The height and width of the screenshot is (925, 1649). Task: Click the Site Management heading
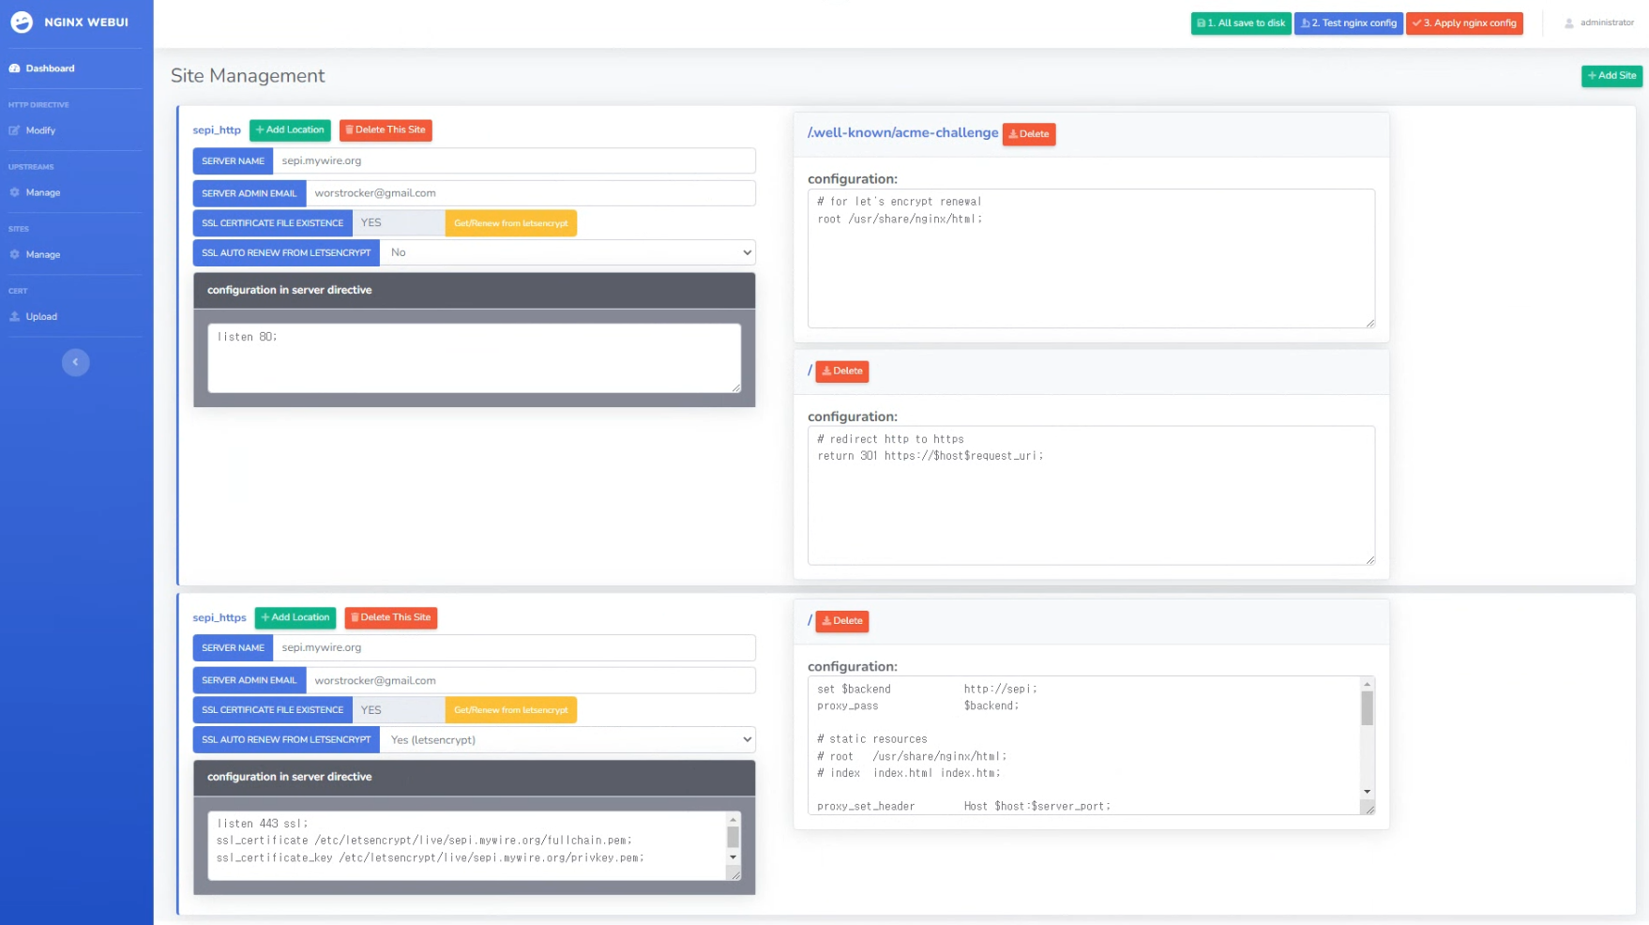tap(248, 76)
